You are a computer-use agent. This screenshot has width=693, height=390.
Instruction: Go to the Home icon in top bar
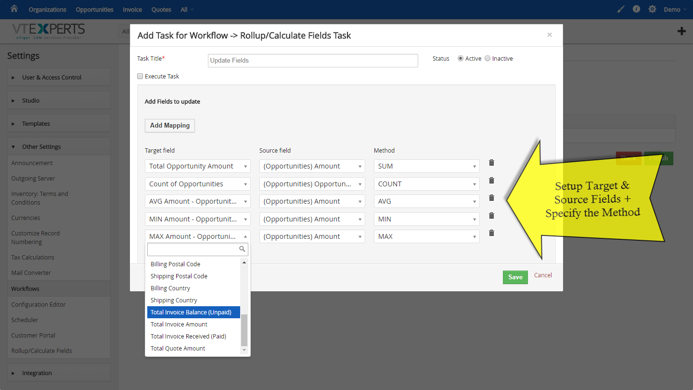(x=14, y=9)
